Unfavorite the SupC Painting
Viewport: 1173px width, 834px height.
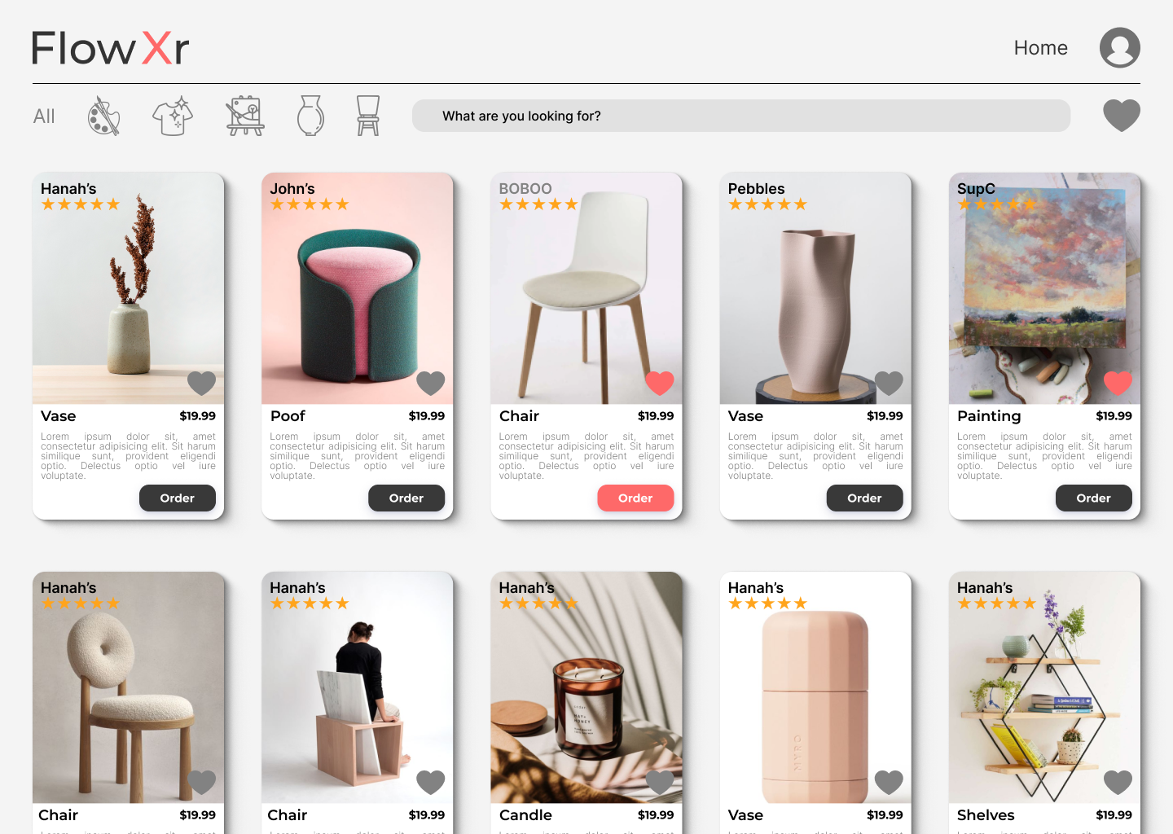pos(1118,383)
